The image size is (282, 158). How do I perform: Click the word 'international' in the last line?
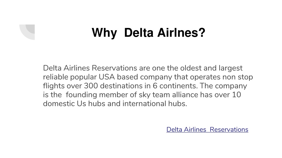[144, 103]
